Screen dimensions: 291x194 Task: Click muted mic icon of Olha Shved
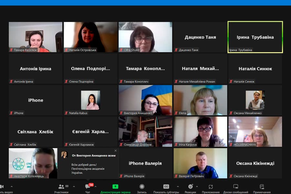[x=121, y=50]
